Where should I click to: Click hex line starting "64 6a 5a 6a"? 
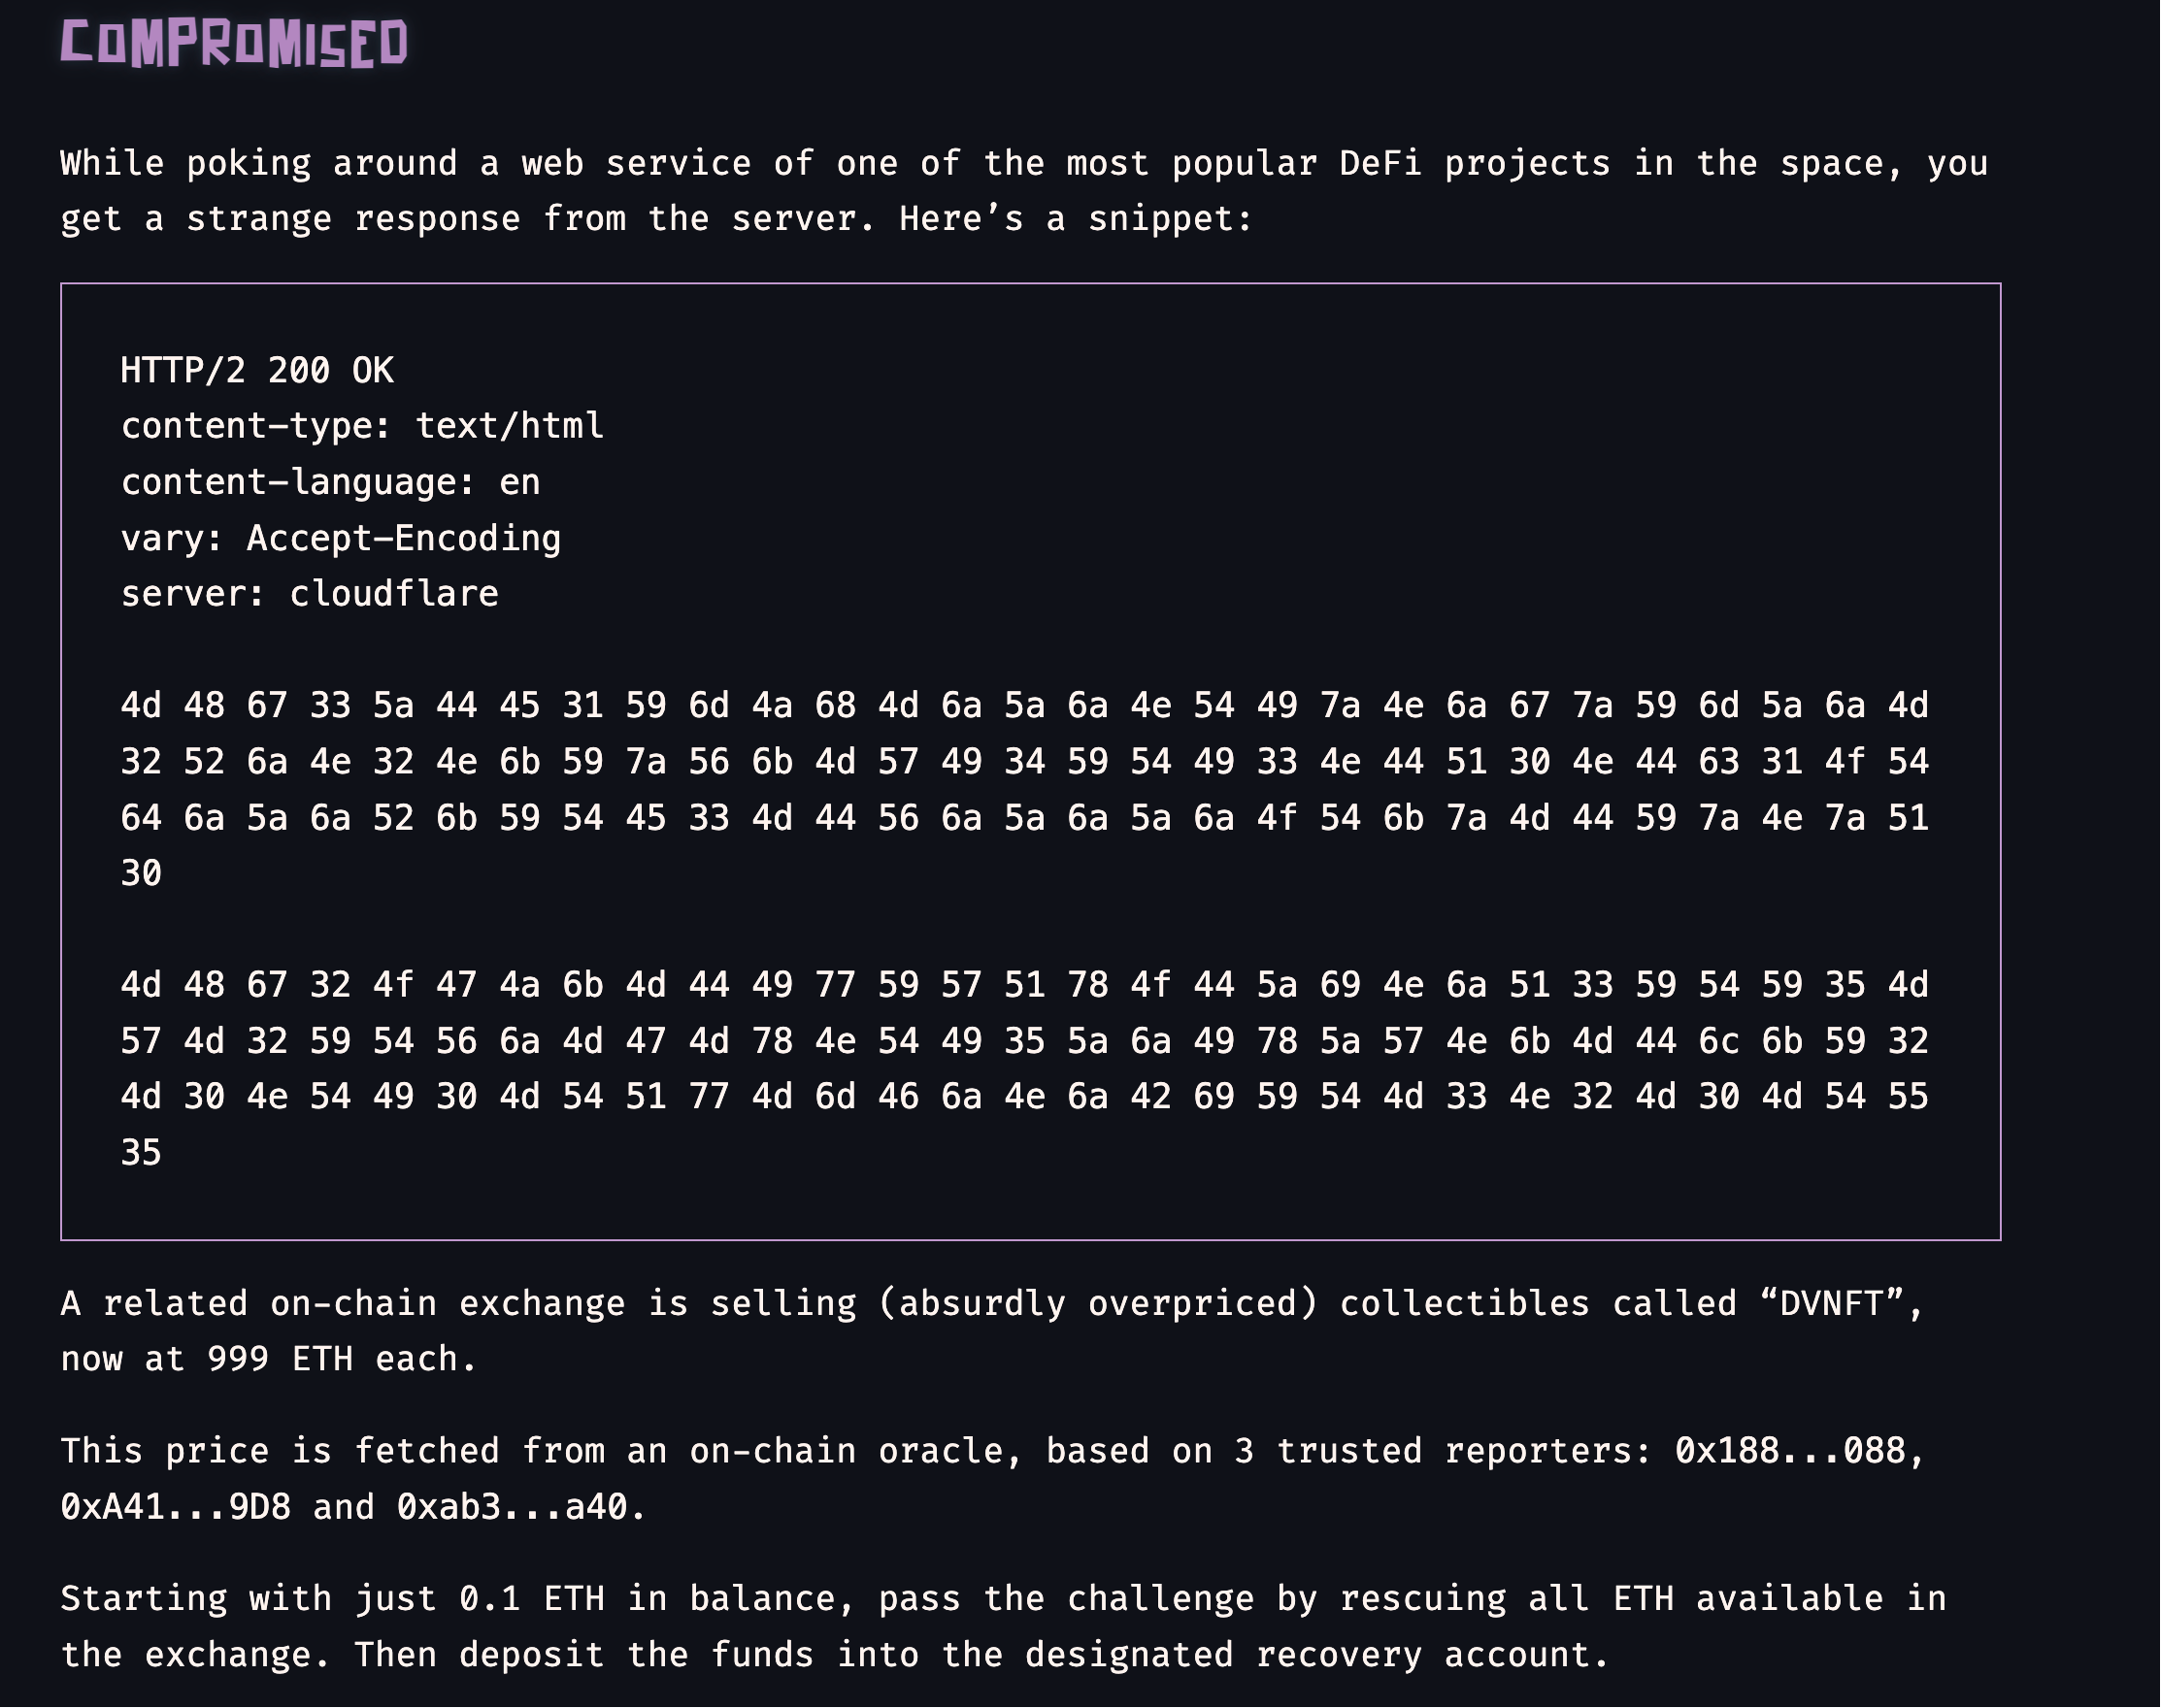[x=1023, y=818]
